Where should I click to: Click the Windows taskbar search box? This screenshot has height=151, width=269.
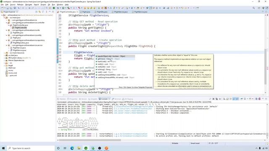click(x=31, y=148)
